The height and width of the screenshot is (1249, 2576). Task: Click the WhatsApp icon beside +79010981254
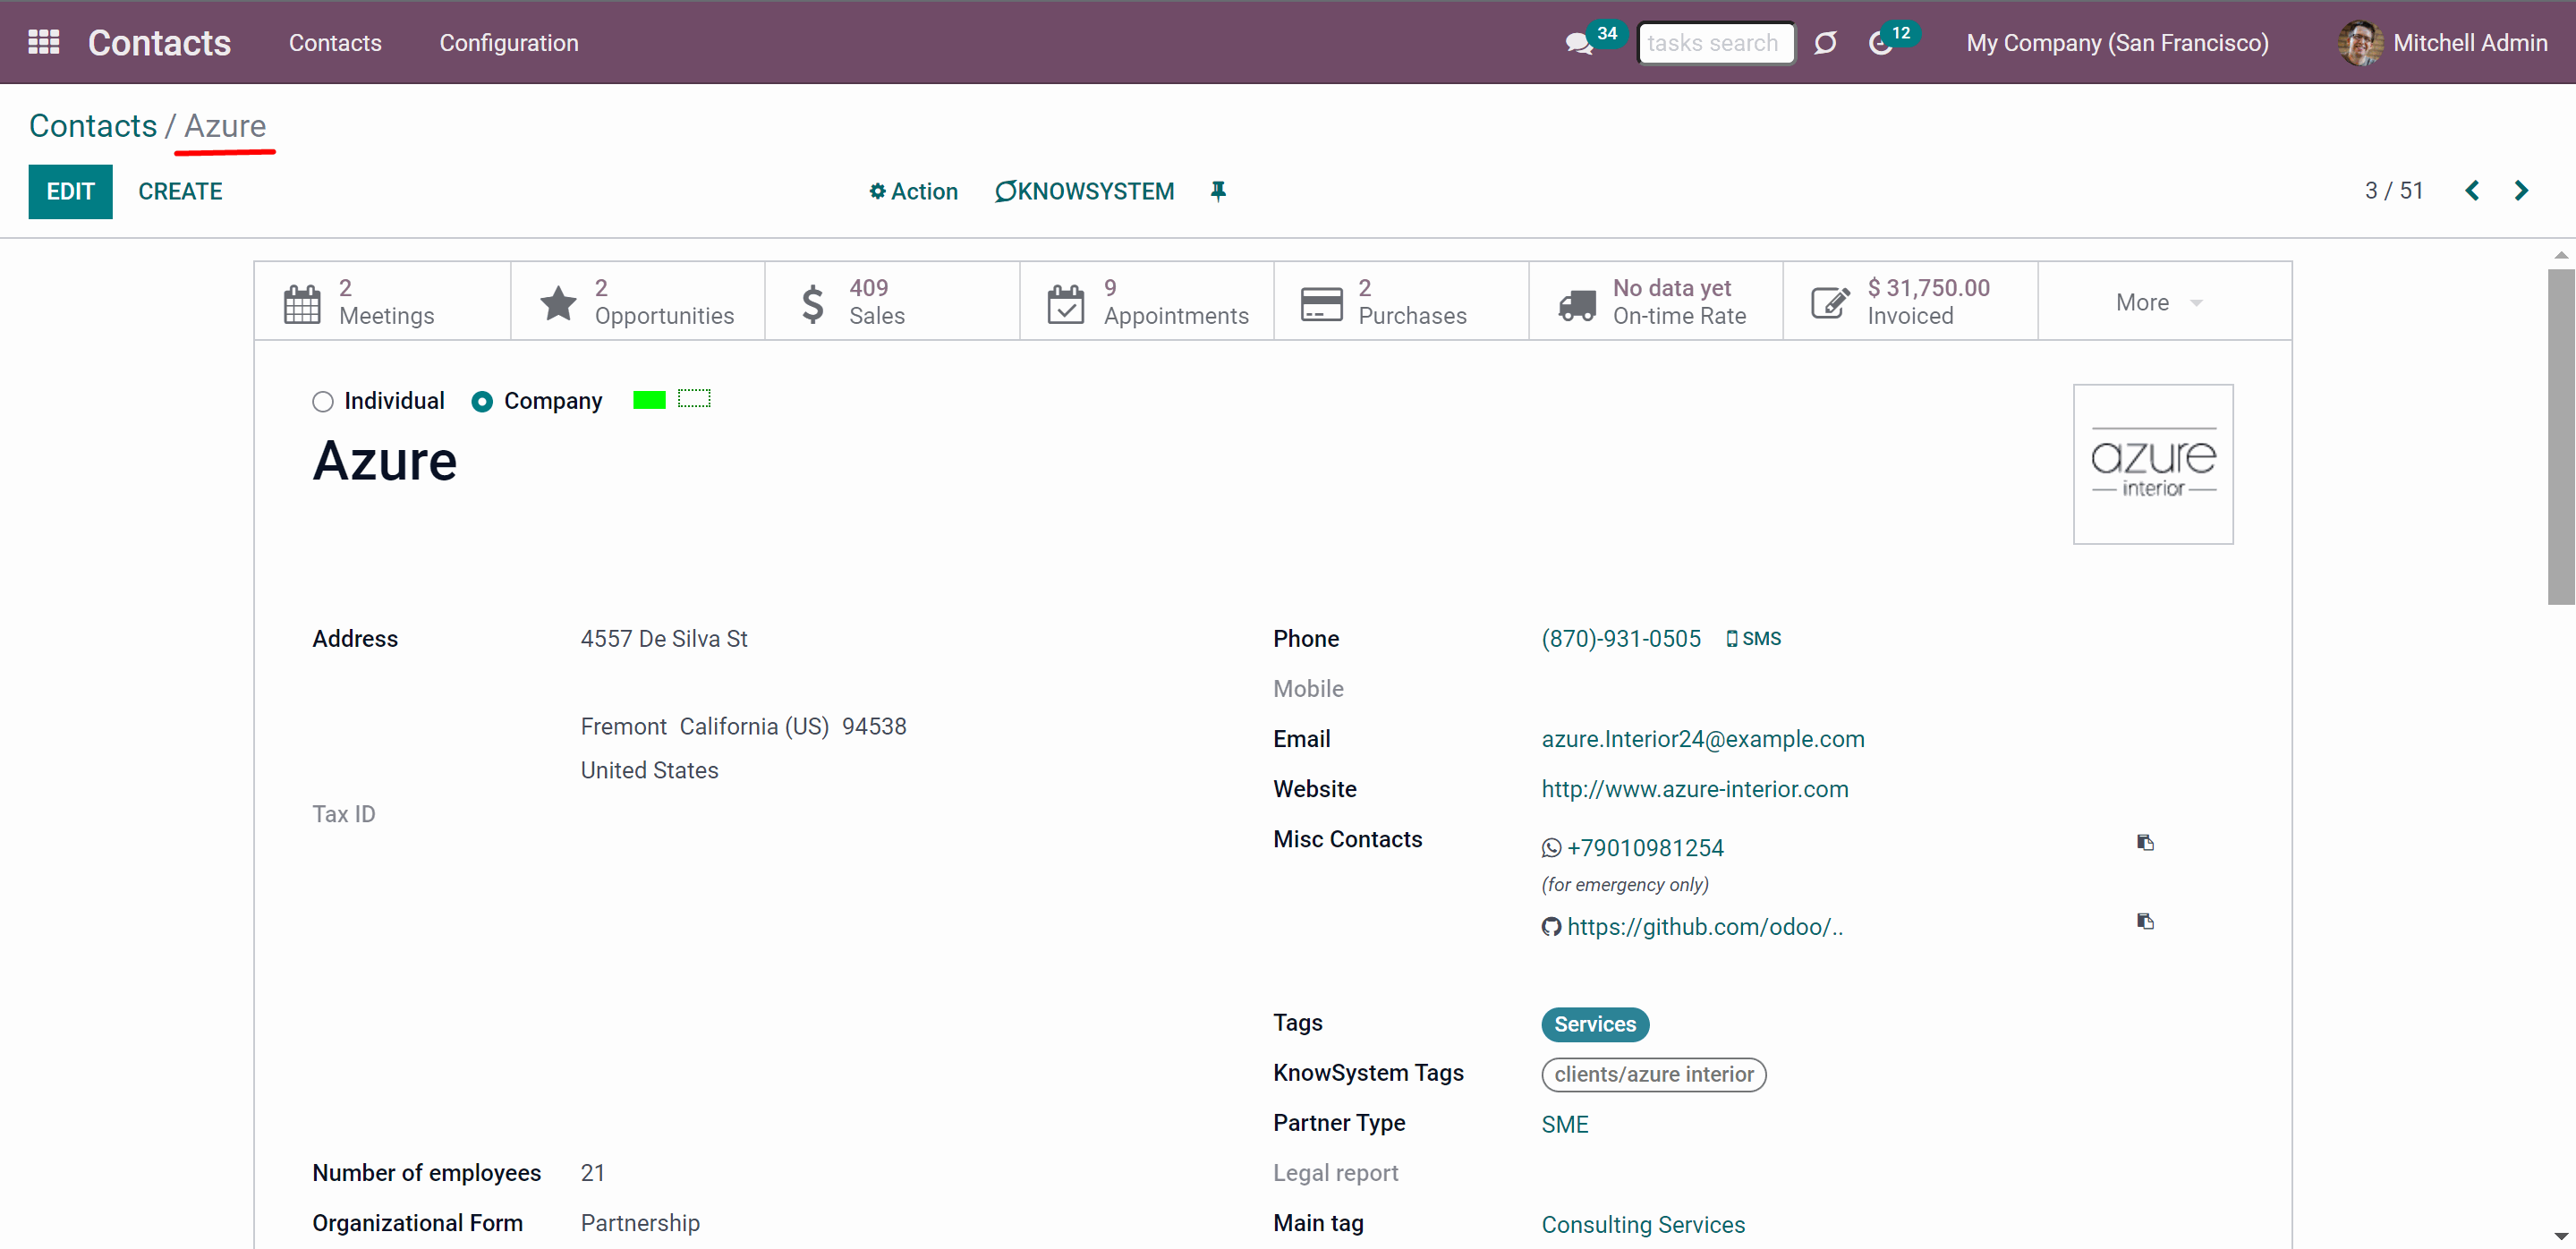tap(1551, 848)
